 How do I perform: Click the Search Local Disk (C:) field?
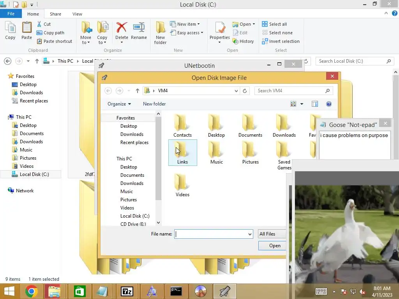click(x=355, y=61)
